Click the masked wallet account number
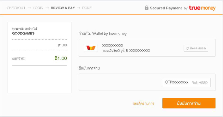 [113, 46]
